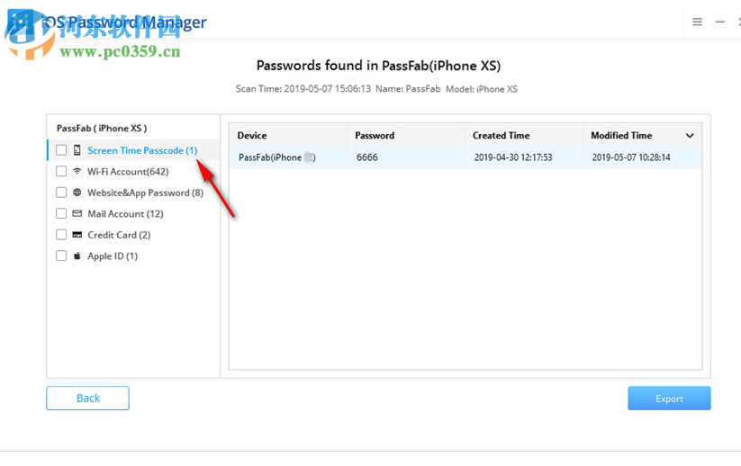Tick the Apple ID checkbox
This screenshot has height=466, width=741.
click(61, 255)
